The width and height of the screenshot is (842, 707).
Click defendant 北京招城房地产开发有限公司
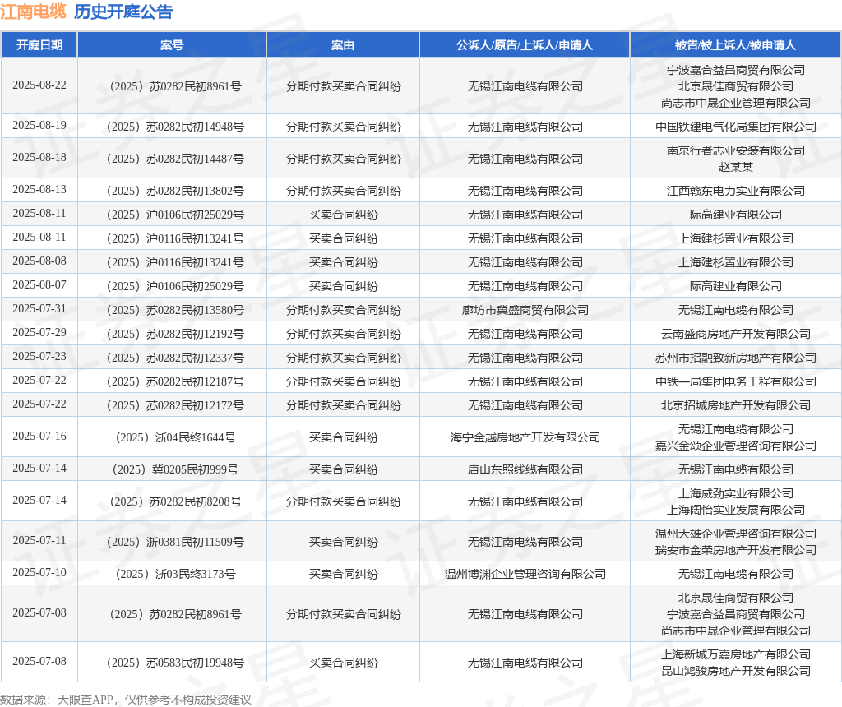(736, 406)
